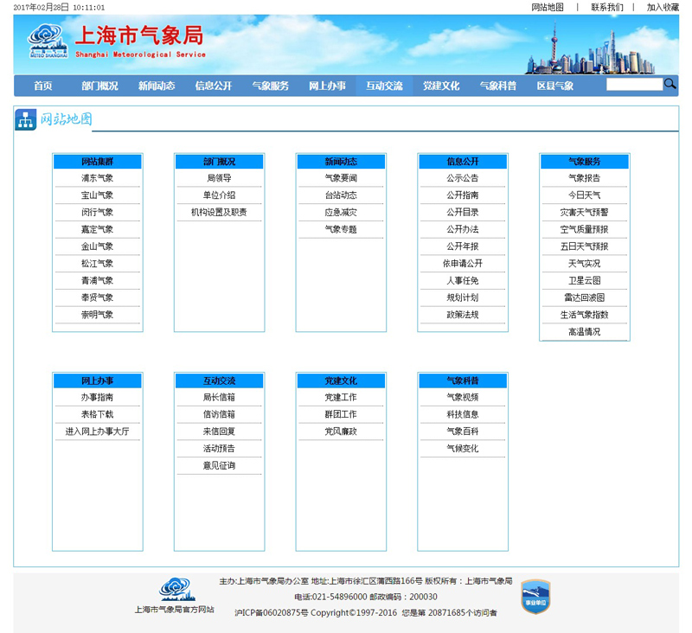Screen dimensions: 692x633
Task: Select 区县气象 navigation item
Action: pyautogui.click(x=555, y=86)
